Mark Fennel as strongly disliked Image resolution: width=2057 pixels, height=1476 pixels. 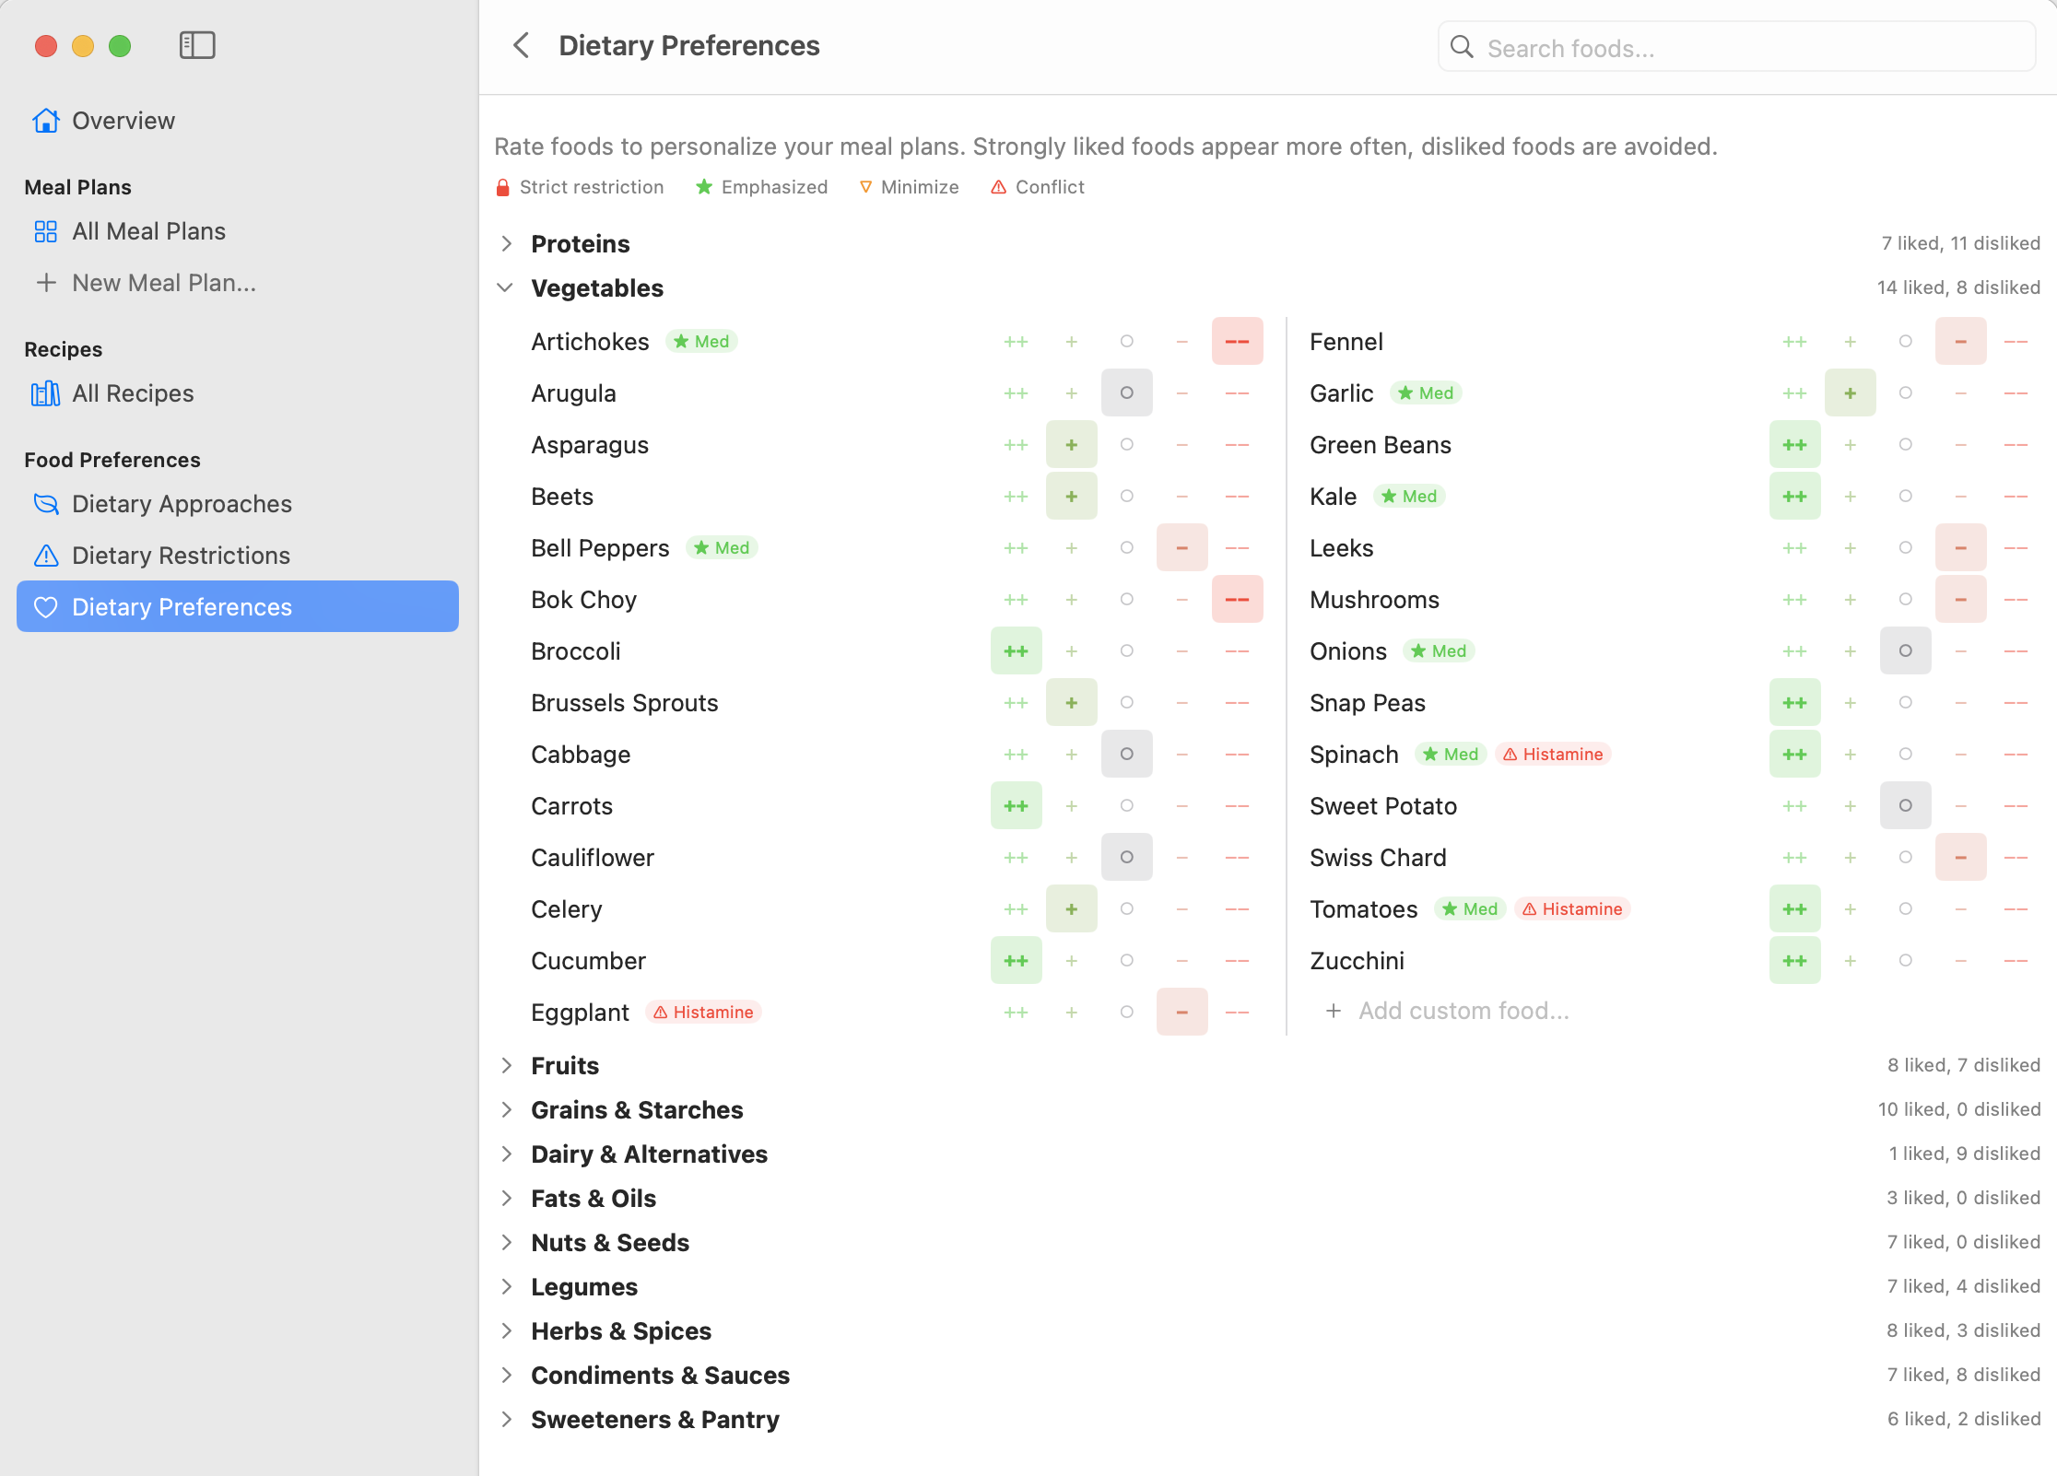[2016, 341]
